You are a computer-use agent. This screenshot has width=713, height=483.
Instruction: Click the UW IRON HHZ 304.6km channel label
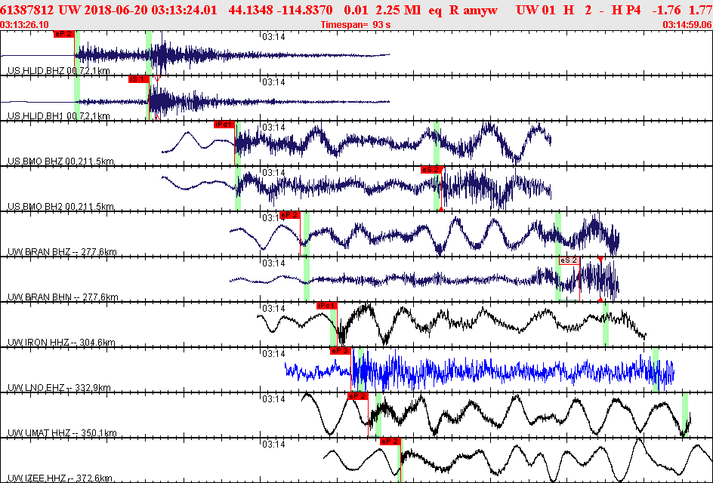pos(61,342)
